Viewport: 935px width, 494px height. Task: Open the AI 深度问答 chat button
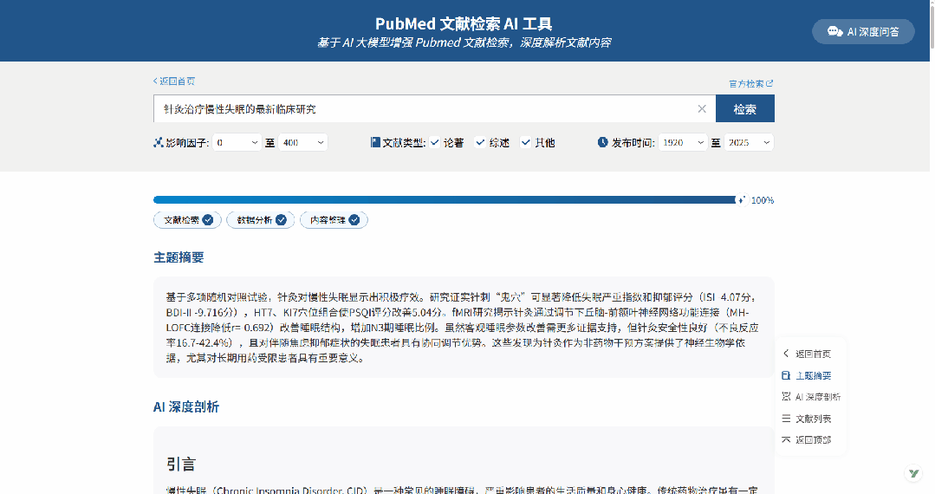[863, 31]
